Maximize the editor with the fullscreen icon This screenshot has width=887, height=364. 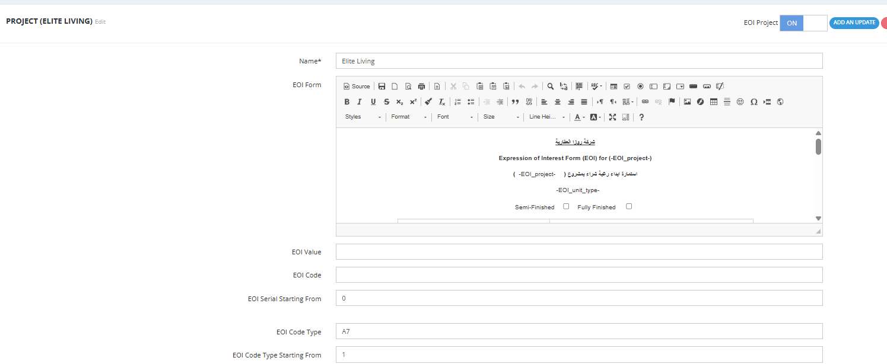point(612,117)
